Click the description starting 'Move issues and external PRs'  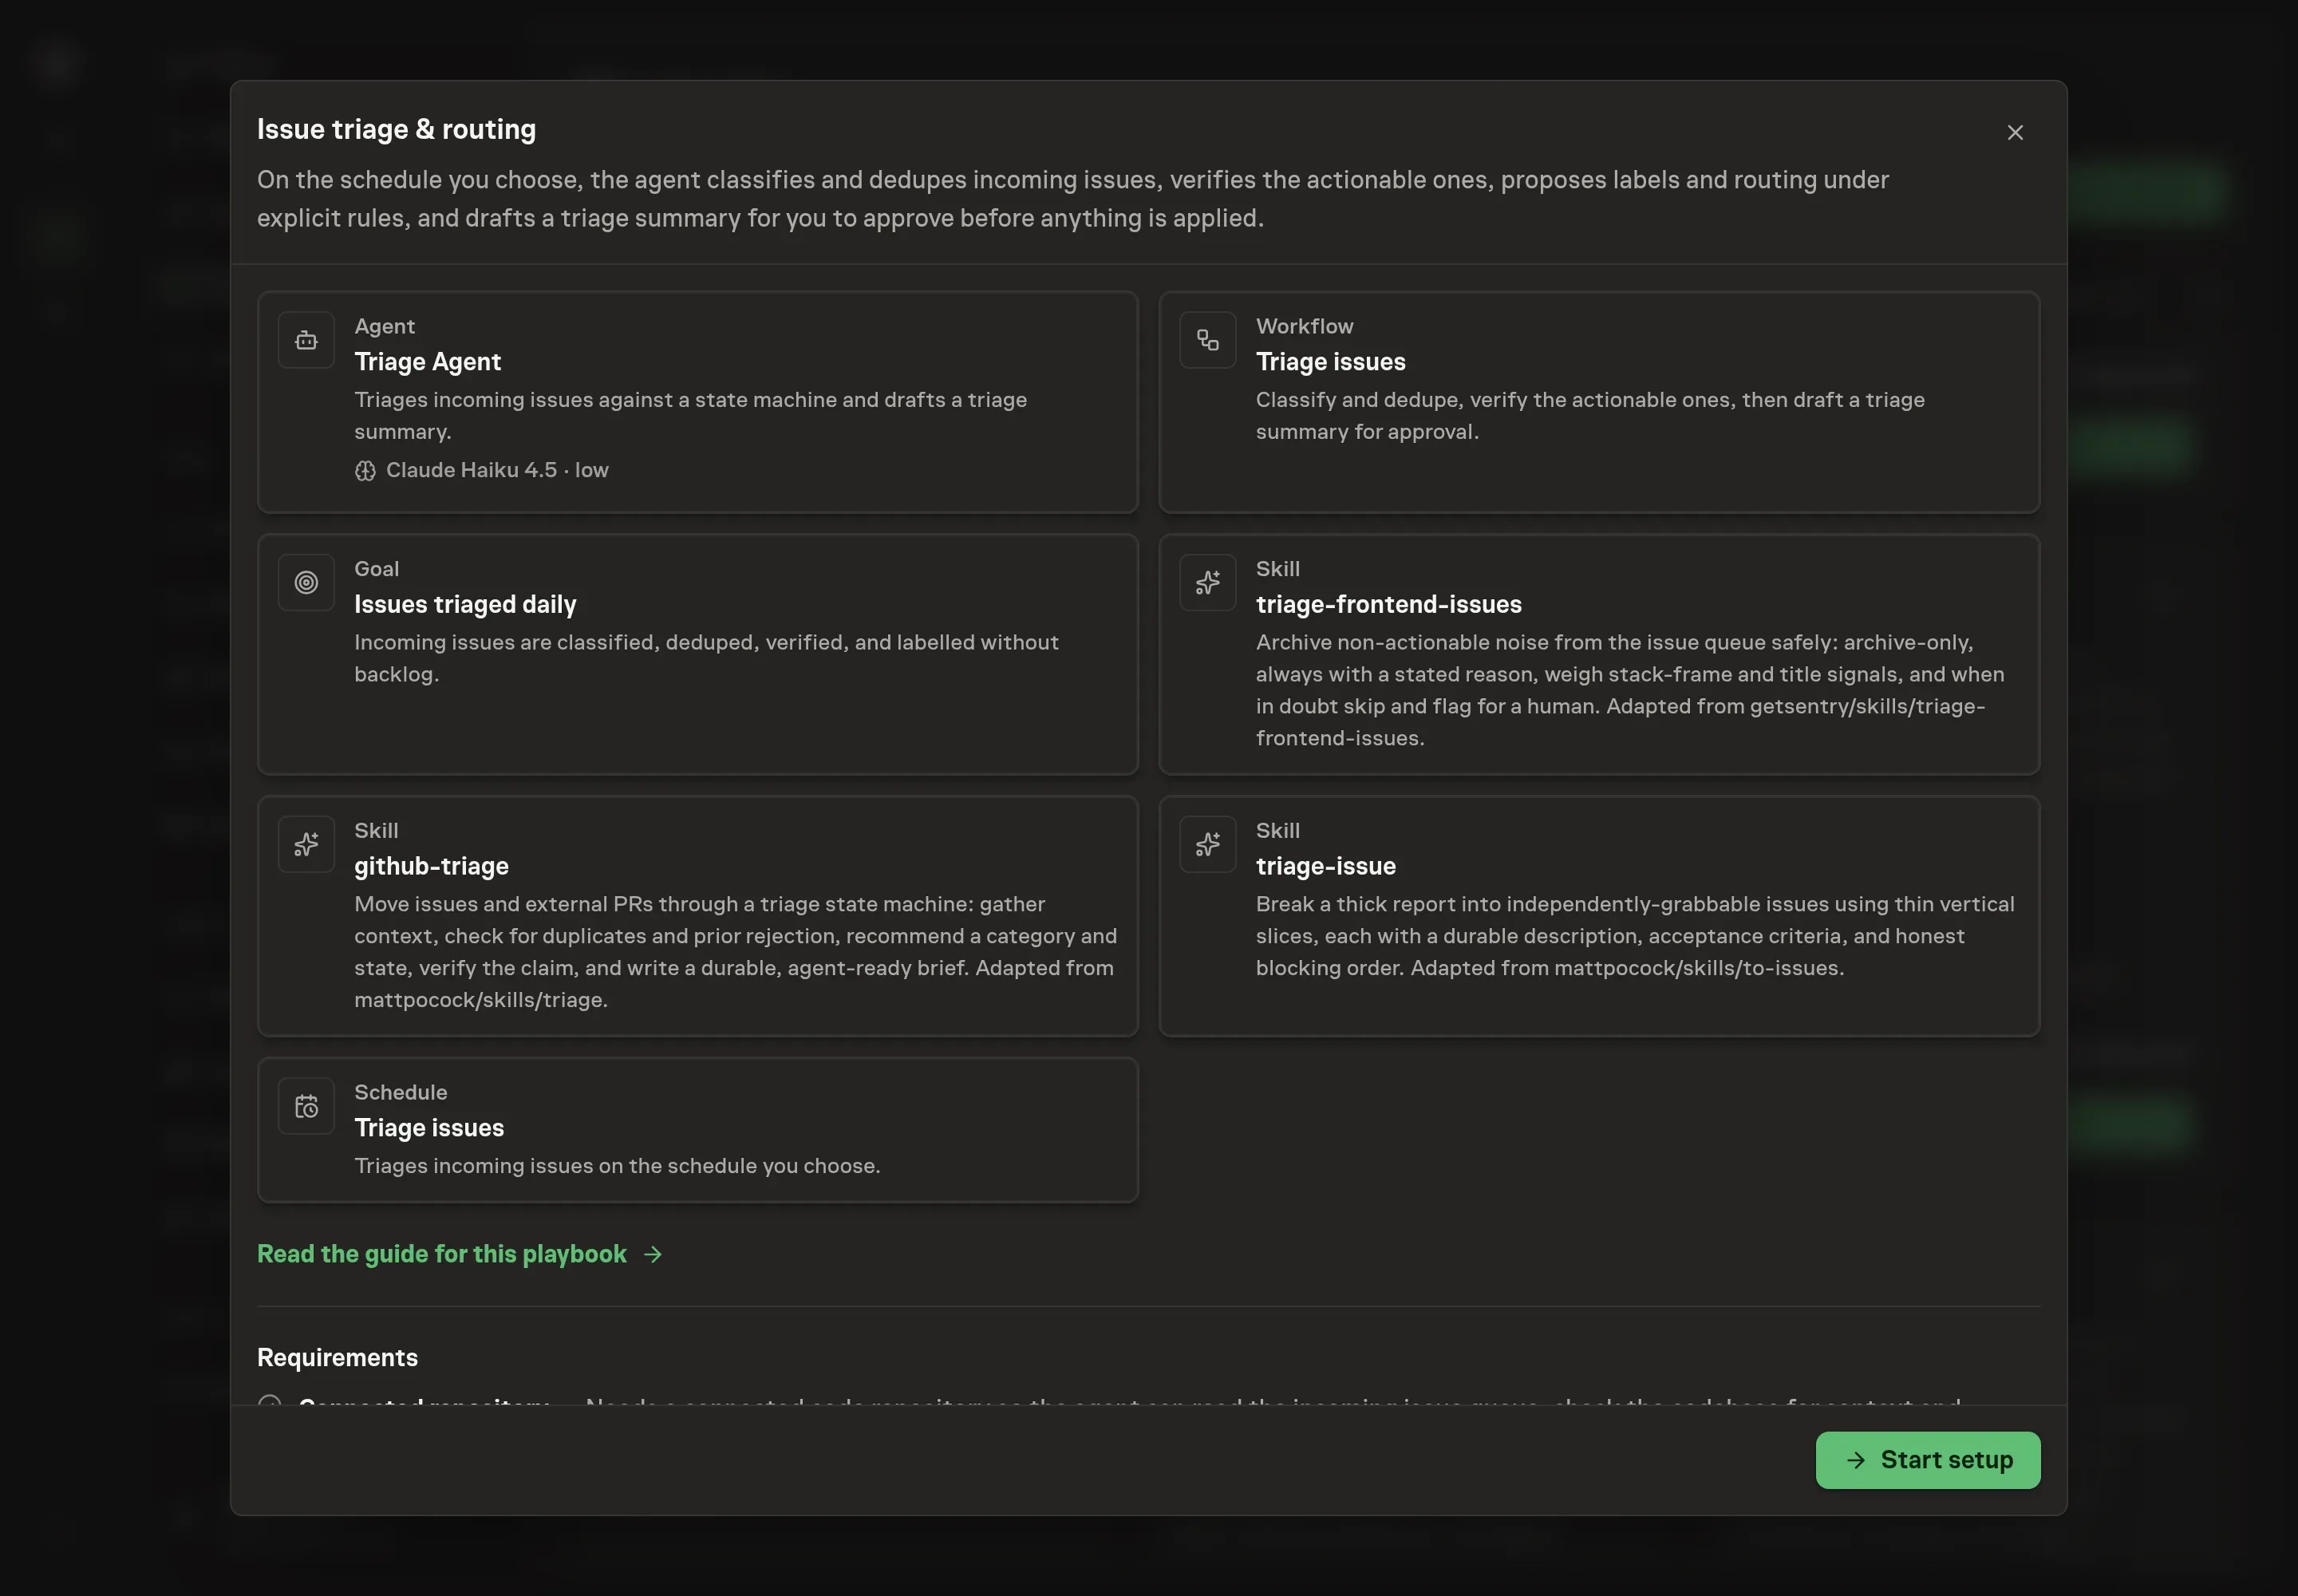(x=735, y=952)
